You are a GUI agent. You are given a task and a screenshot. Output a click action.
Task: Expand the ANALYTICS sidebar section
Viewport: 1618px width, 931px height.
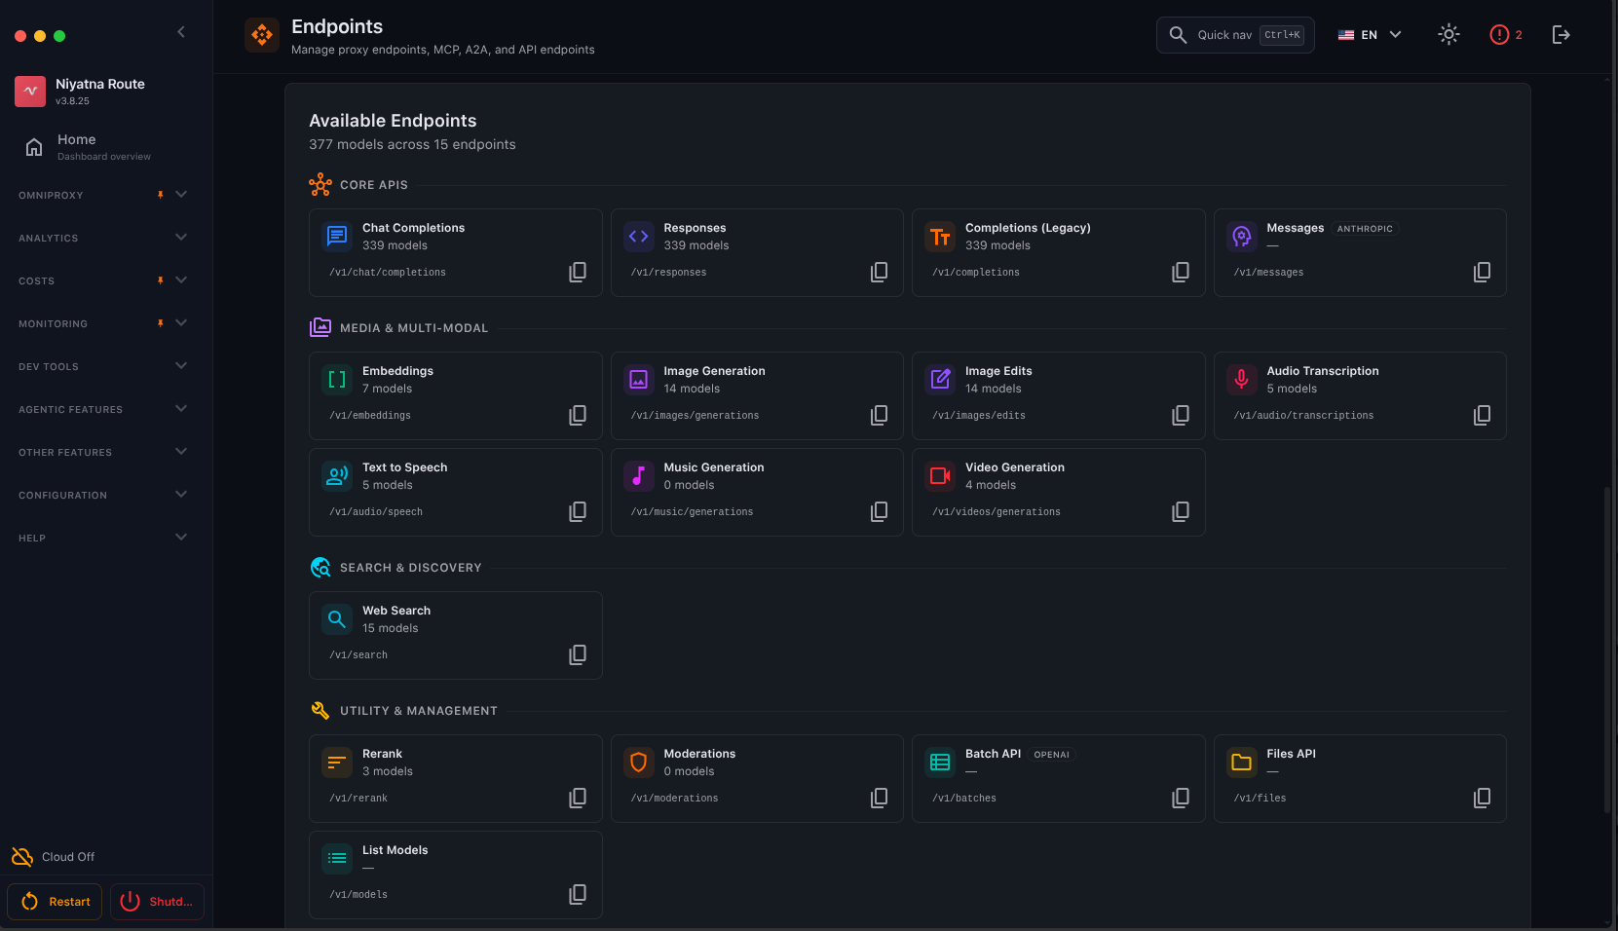(x=102, y=238)
